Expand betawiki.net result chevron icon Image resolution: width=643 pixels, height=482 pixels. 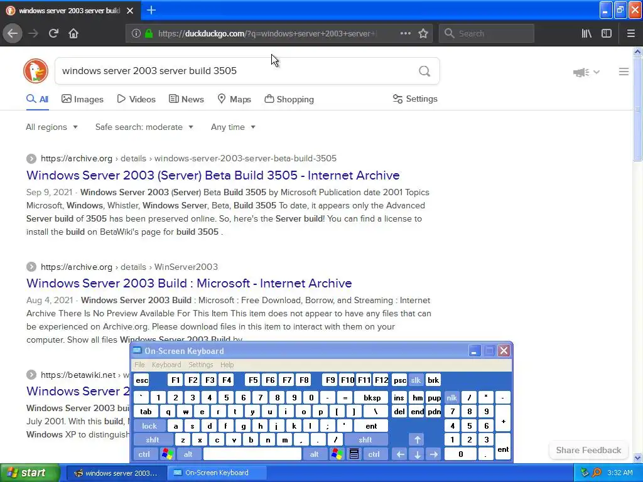pyautogui.click(x=31, y=375)
